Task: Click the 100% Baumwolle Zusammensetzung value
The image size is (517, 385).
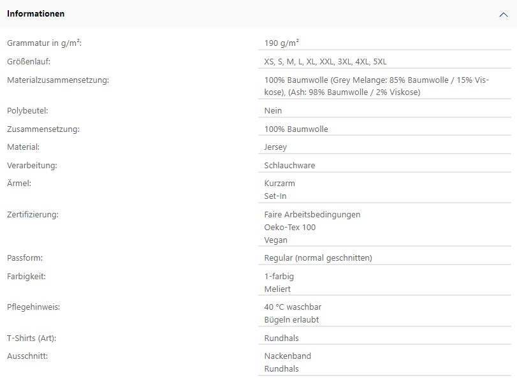Action: point(296,129)
